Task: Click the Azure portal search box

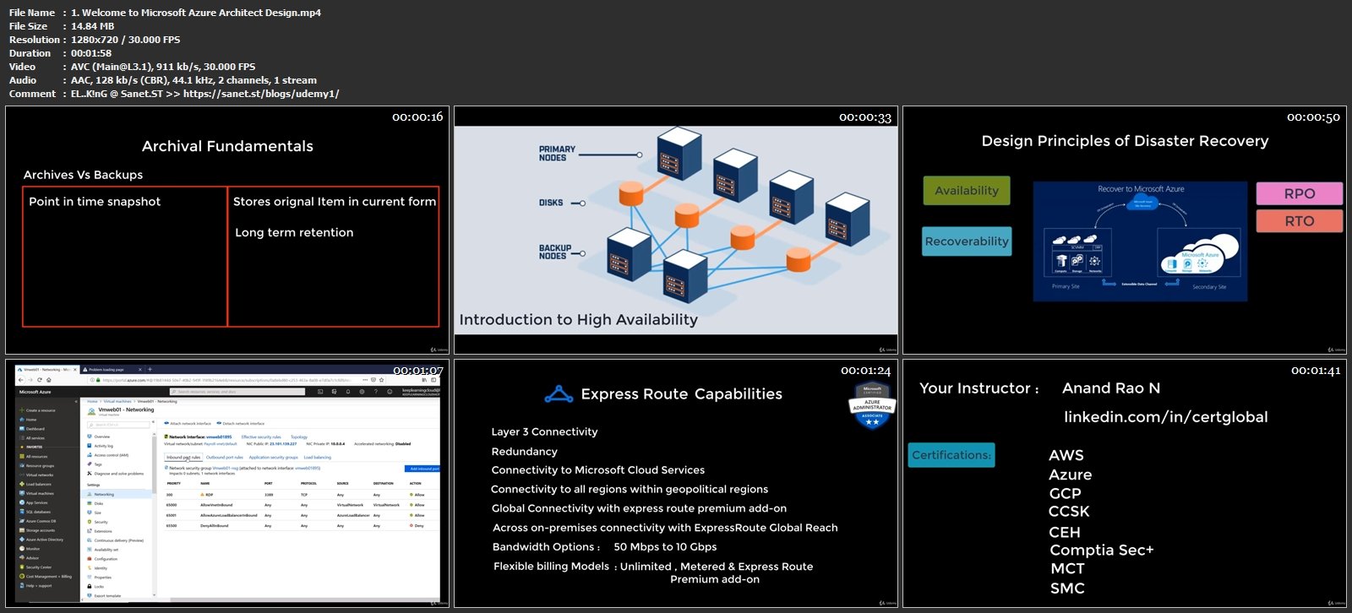Action: (237, 392)
